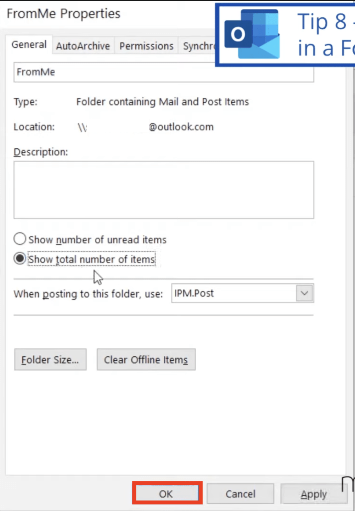355x511 pixels.
Task: Click Clear Offline Items
Action: [146, 359]
